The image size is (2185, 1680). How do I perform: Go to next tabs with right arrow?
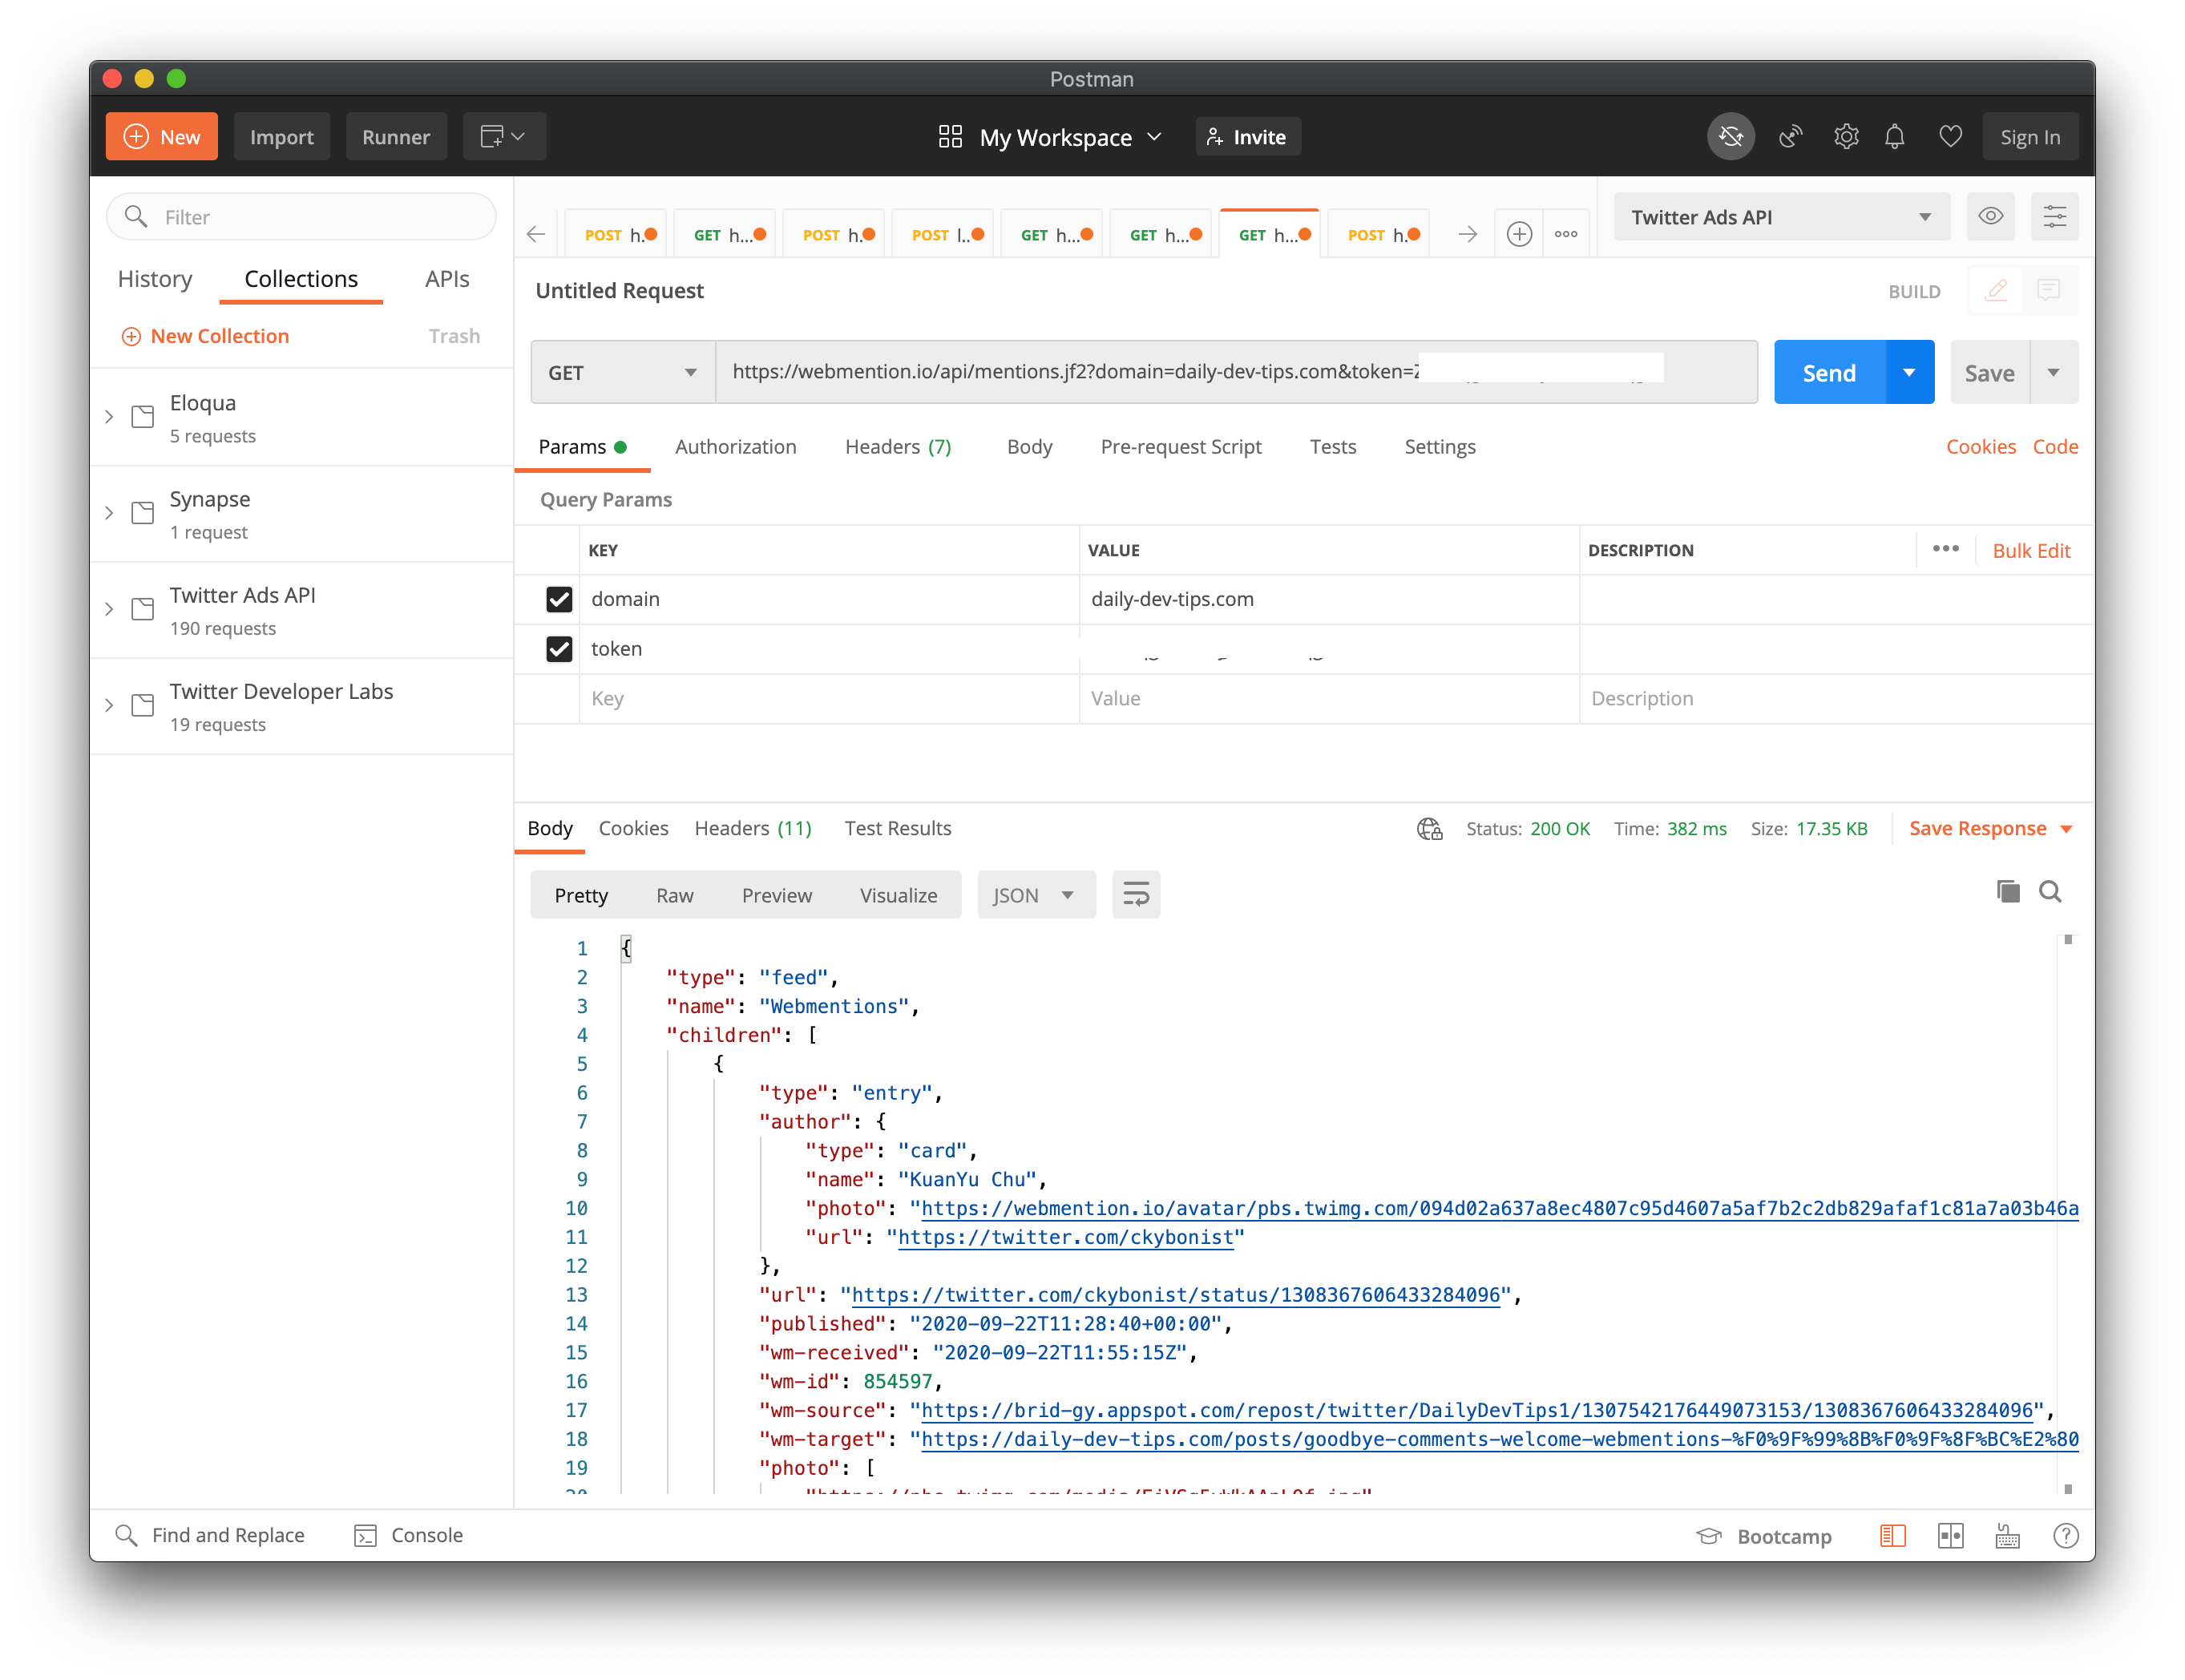pyautogui.click(x=1467, y=234)
